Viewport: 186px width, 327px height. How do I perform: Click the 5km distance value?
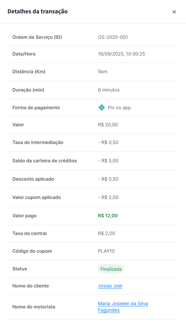click(x=103, y=72)
